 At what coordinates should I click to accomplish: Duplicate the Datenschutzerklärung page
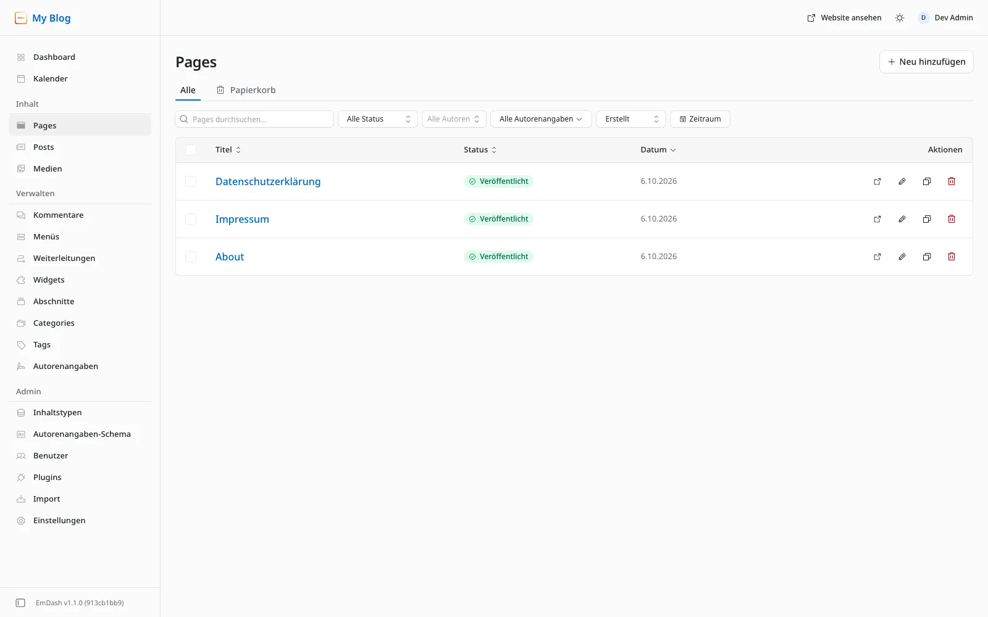tap(927, 181)
